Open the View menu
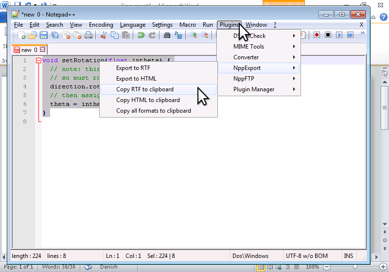 (76, 25)
